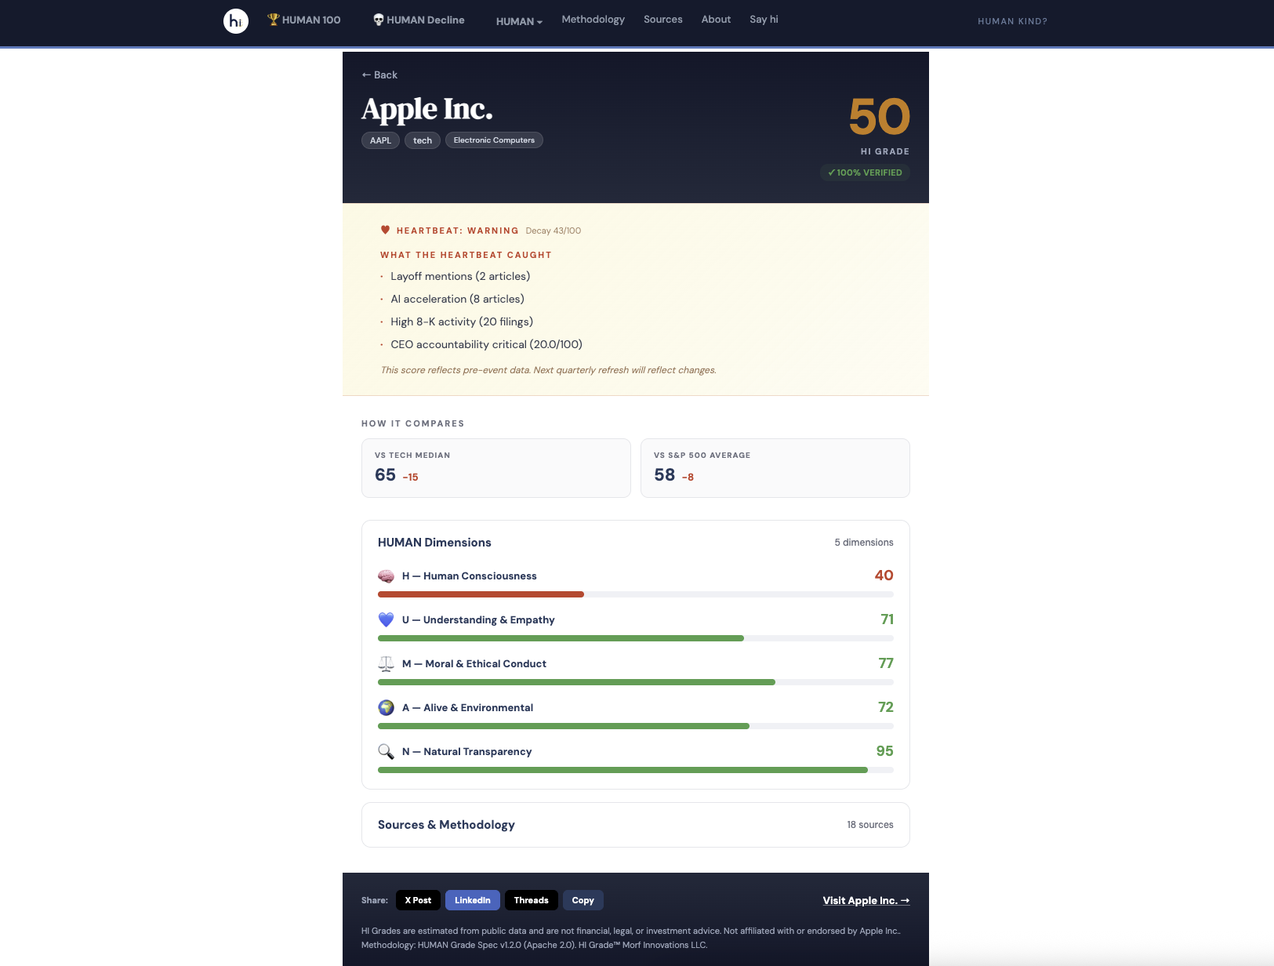Click the skull icon beside HUMAN Decline

[x=379, y=20]
